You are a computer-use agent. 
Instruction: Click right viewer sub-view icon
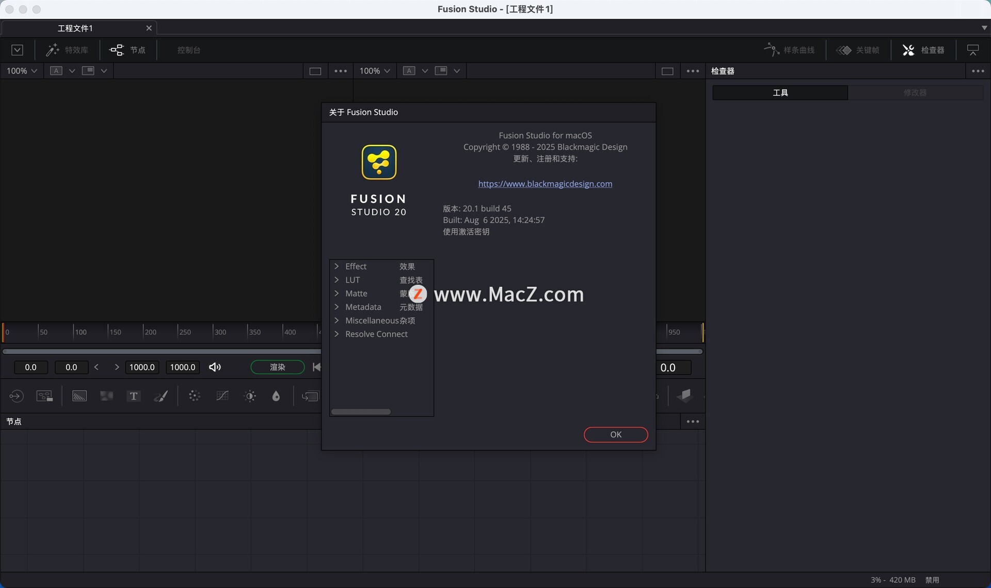click(x=441, y=71)
